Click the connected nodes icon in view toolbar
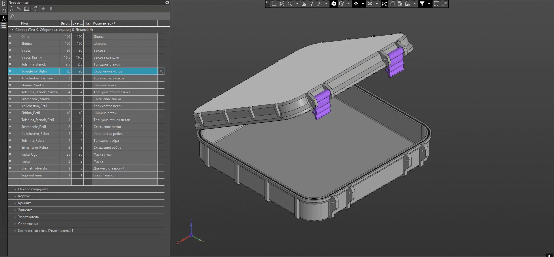The height and width of the screenshot is (257, 554). (x=384, y=4)
